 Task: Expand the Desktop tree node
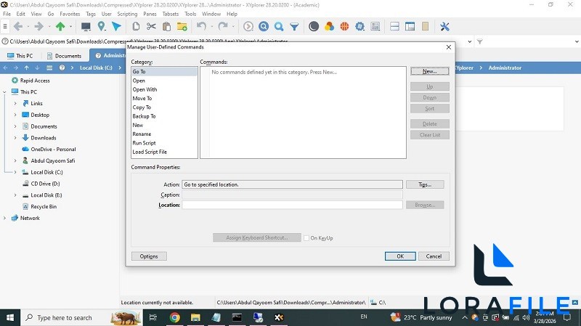coord(15,115)
